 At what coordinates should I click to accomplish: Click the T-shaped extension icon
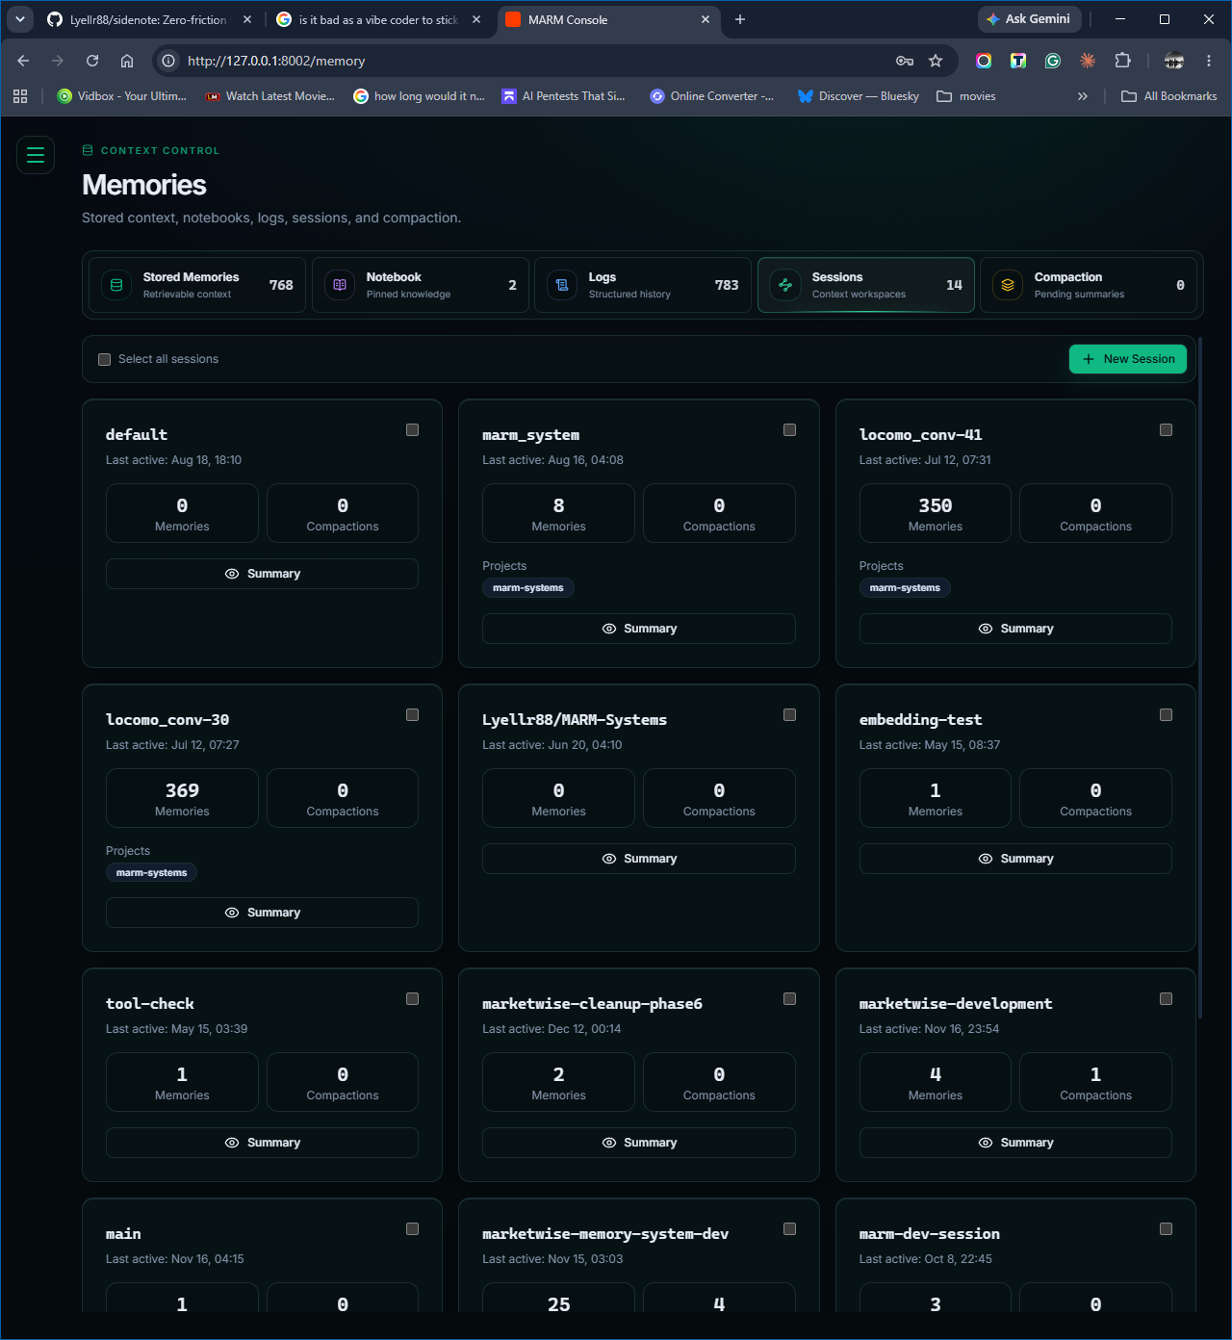tap(1018, 61)
